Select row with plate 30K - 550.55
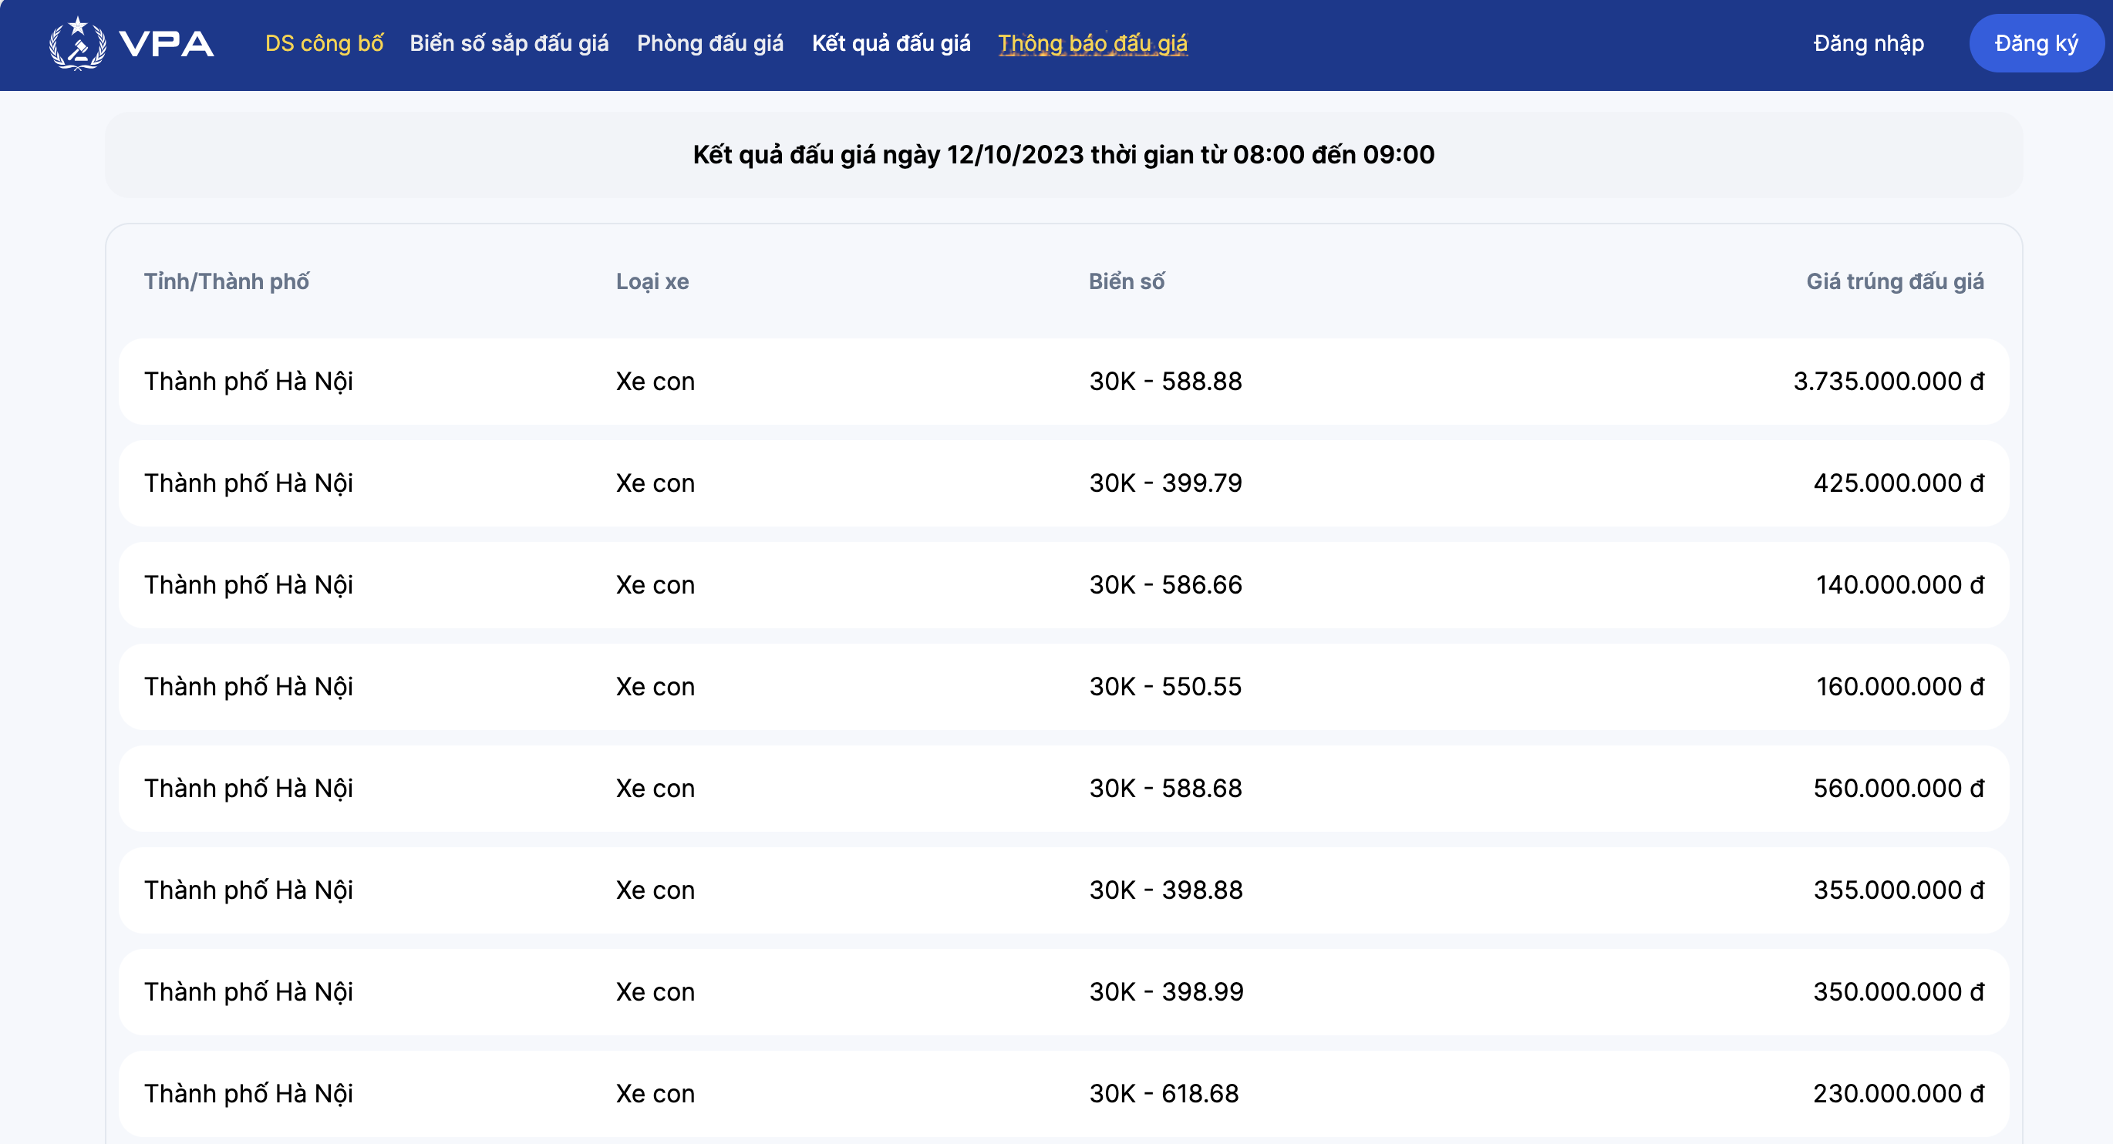 tap(1164, 686)
